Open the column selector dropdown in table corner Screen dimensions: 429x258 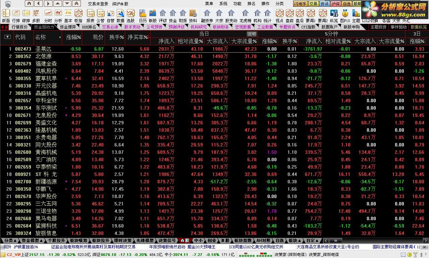7,37
